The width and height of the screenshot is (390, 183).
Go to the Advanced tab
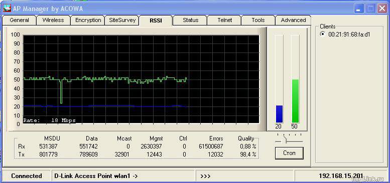point(293,20)
